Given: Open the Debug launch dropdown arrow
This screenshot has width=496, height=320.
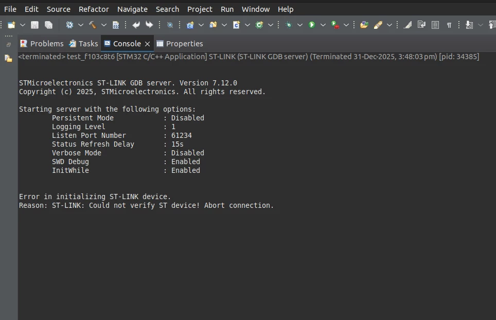Looking at the screenshot, I should click(300, 25).
